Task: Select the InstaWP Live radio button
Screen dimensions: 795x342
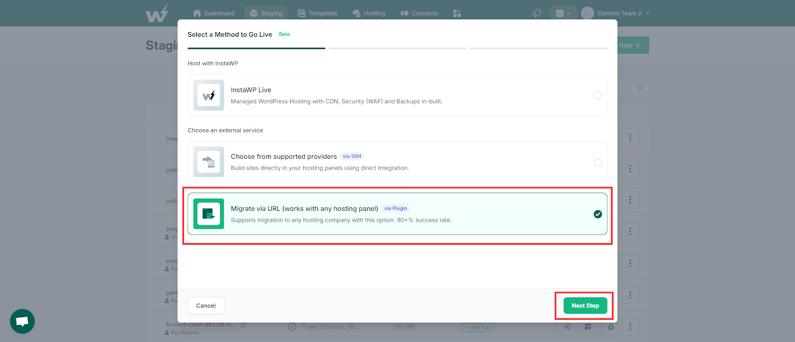Action: [598, 95]
